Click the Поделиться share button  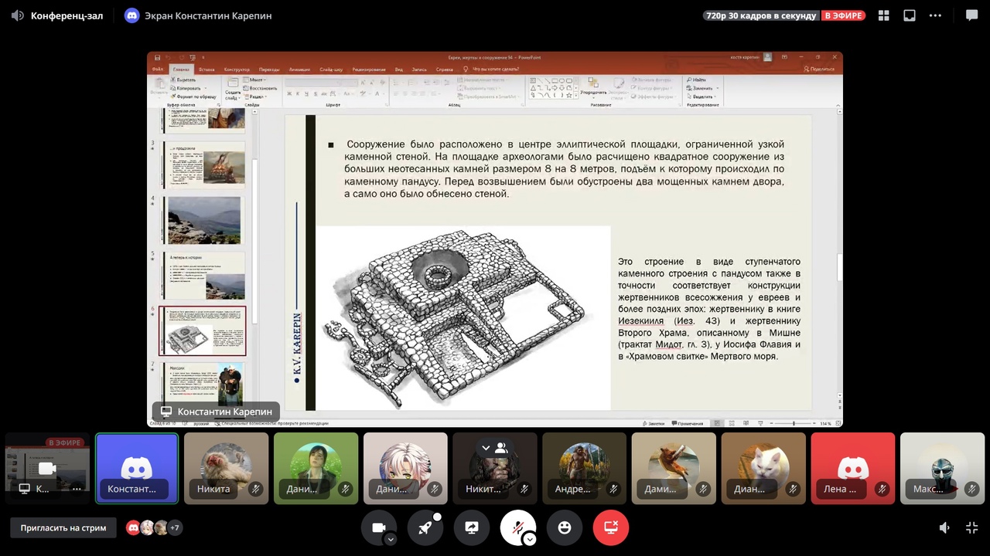(x=818, y=69)
